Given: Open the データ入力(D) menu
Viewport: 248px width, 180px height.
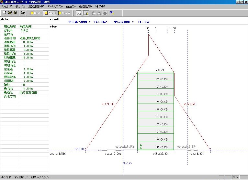Looking at the screenshot, I should click(x=55, y=6).
